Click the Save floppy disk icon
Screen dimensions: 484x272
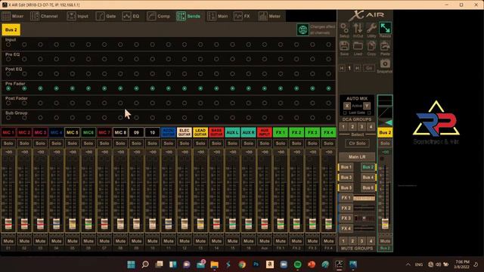click(344, 46)
